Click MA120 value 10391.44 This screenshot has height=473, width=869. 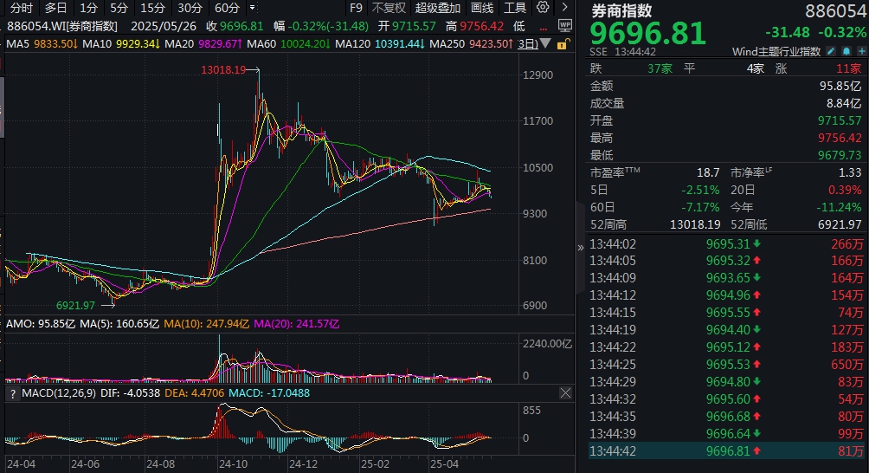(400, 43)
